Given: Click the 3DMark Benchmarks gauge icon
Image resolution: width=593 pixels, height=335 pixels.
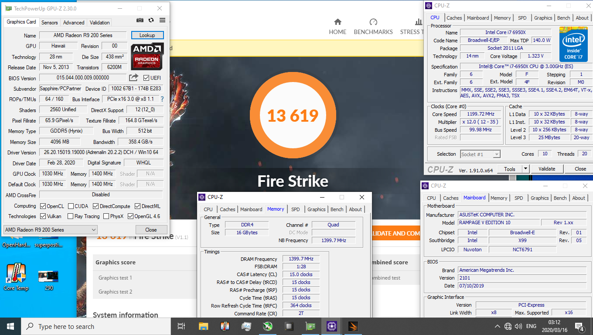Looking at the screenshot, I should pyautogui.click(x=373, y=22).
